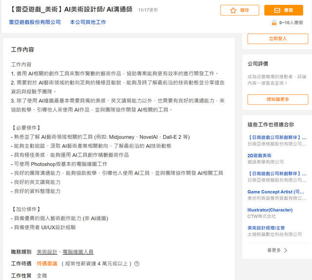
Task: Click the 工作內容 section heading
Action: (22, 50)
